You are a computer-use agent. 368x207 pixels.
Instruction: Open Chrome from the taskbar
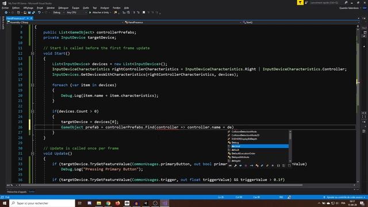coord(108,203)
